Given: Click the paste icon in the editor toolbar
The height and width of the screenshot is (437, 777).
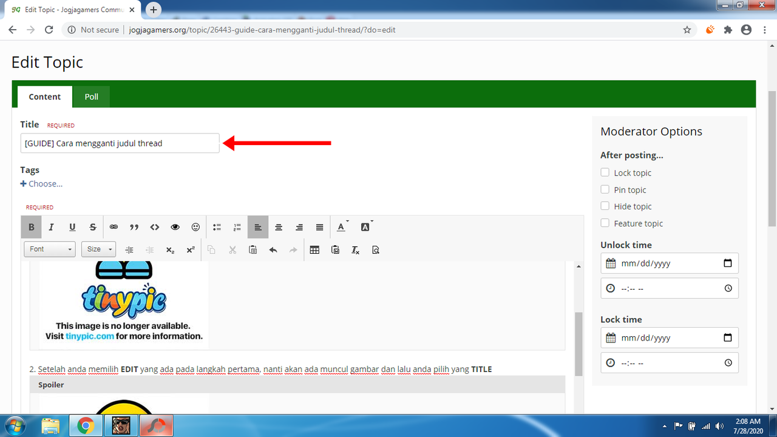Looking at the screenshot, I should pos(253,249).
